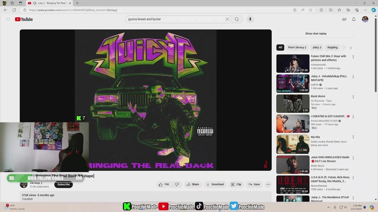Save the video to a playlist

click(x=254, y=184)
